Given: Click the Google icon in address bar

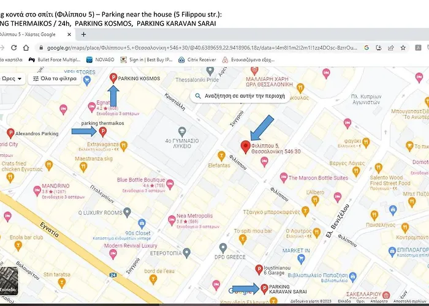Looking at the screenshot, I should [x=366, y=48].
